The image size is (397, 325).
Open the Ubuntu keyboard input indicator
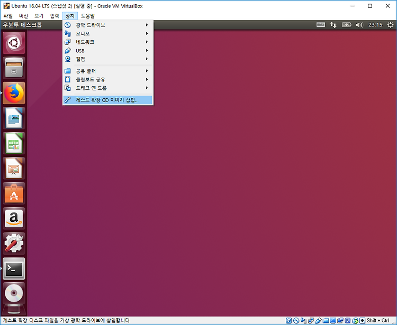321,25
